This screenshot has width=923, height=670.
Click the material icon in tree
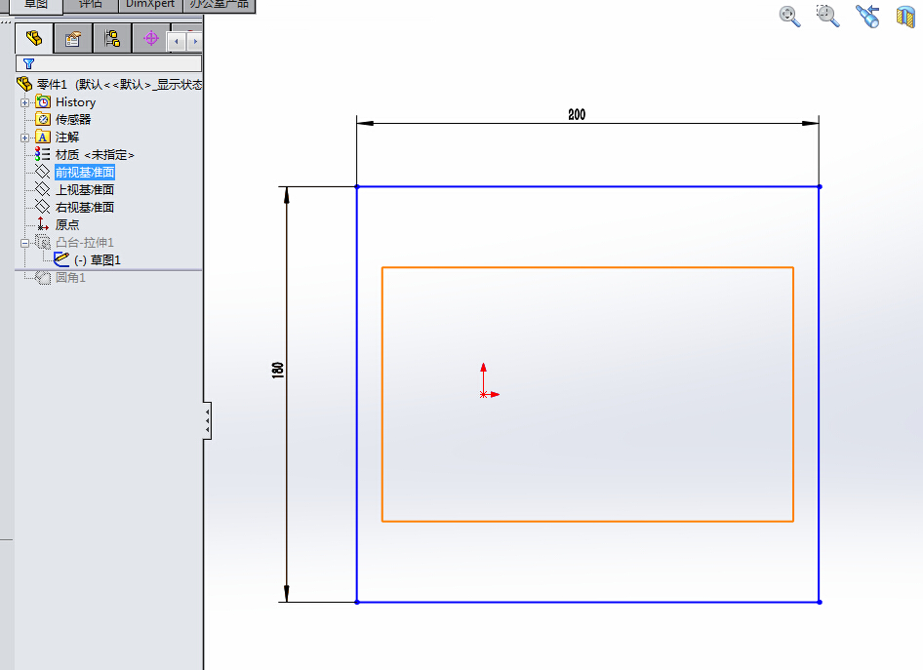[x=42, y=154]
